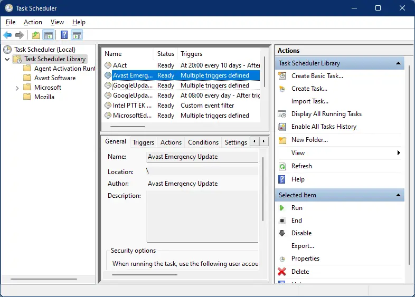Click the Create Basic Task icon
The image size is (415, 297).
pos(282,76)
